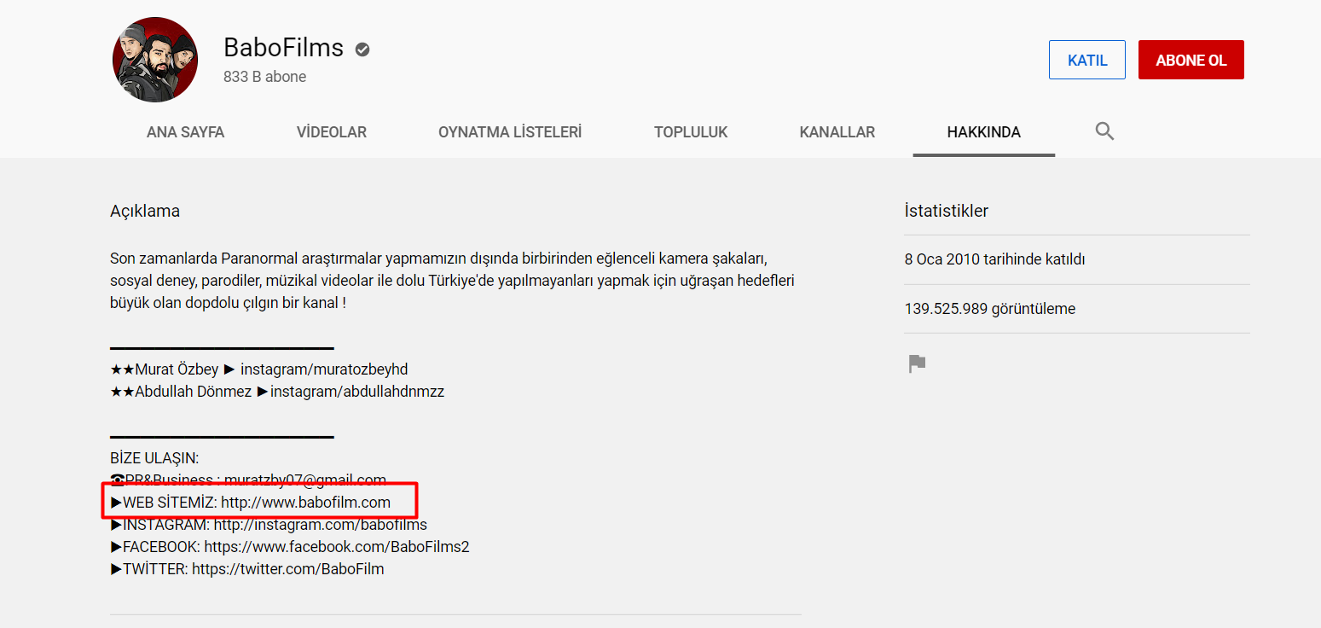Open the instagram/muratozbeyhd link

(324, 369)
